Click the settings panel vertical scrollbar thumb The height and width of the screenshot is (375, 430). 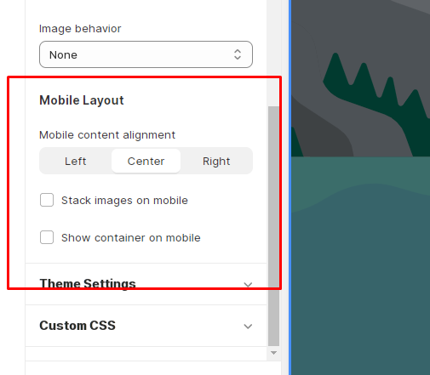coord(273,226)
